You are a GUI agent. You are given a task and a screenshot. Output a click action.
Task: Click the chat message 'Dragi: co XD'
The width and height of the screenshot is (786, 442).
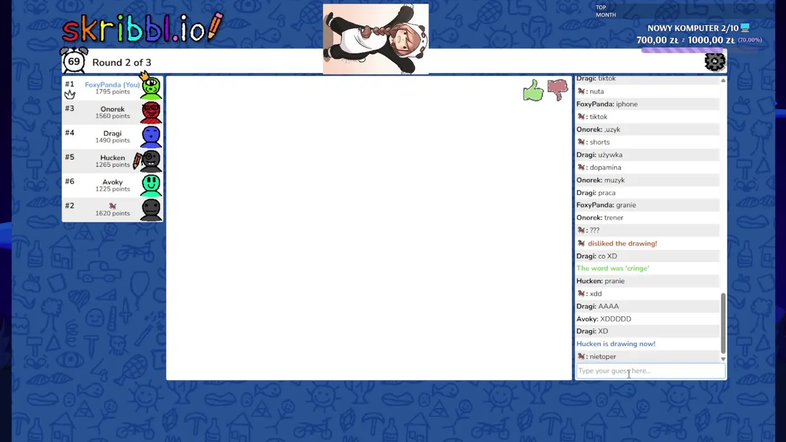point(596,256)
